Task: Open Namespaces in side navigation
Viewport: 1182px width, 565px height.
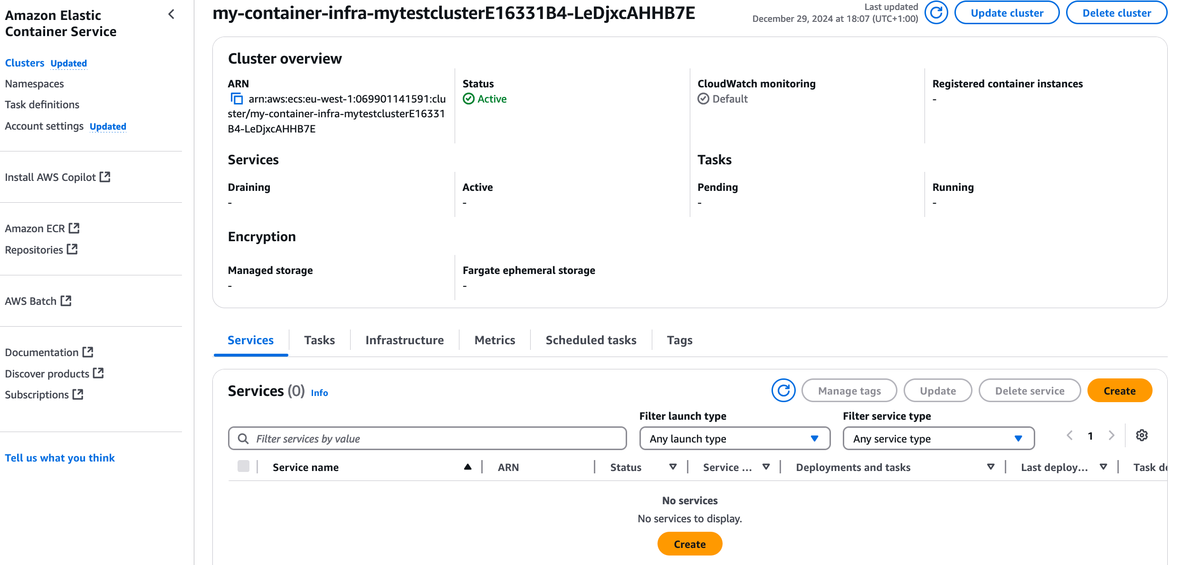Action: pyautogui.click(x=34, y=84)
